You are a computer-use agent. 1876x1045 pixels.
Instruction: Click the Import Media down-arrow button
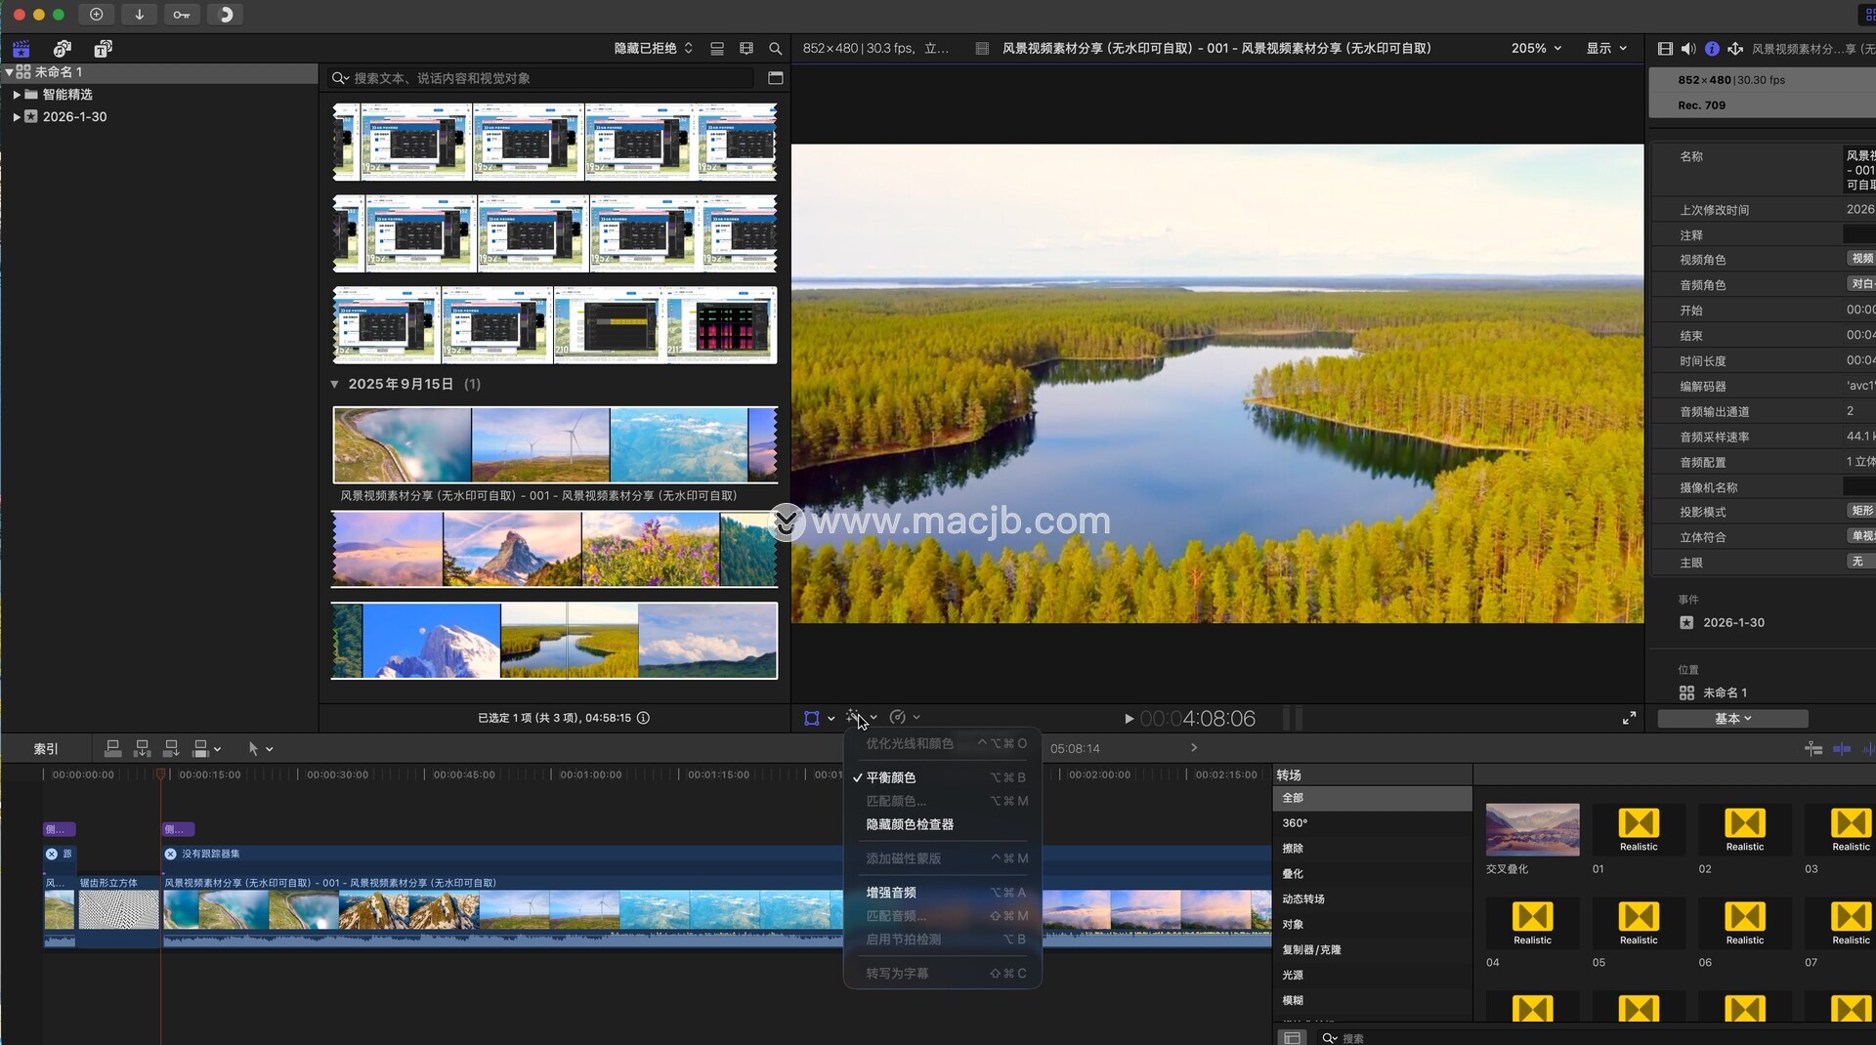(x=139, y=15)
